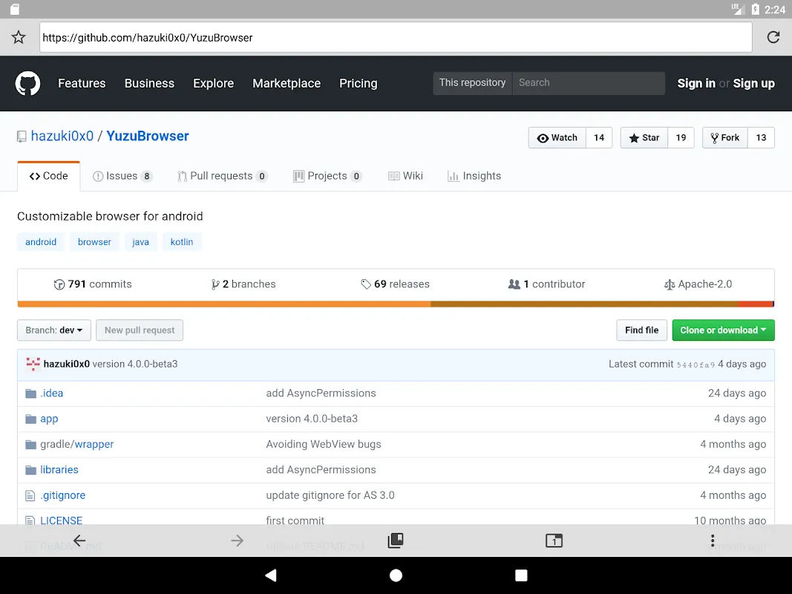
Task: Click the .gitignore file icon
Action: tap(30, 495)
